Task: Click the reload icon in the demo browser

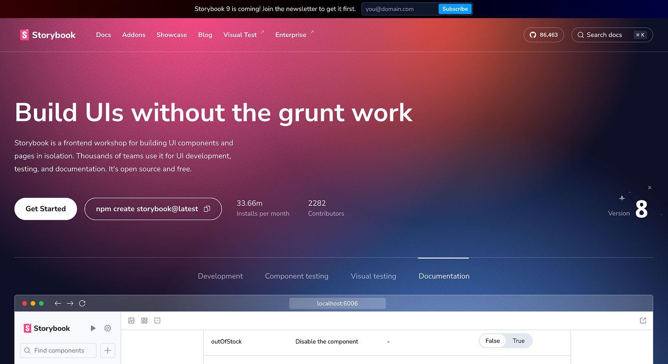Action: coord(82,303)
